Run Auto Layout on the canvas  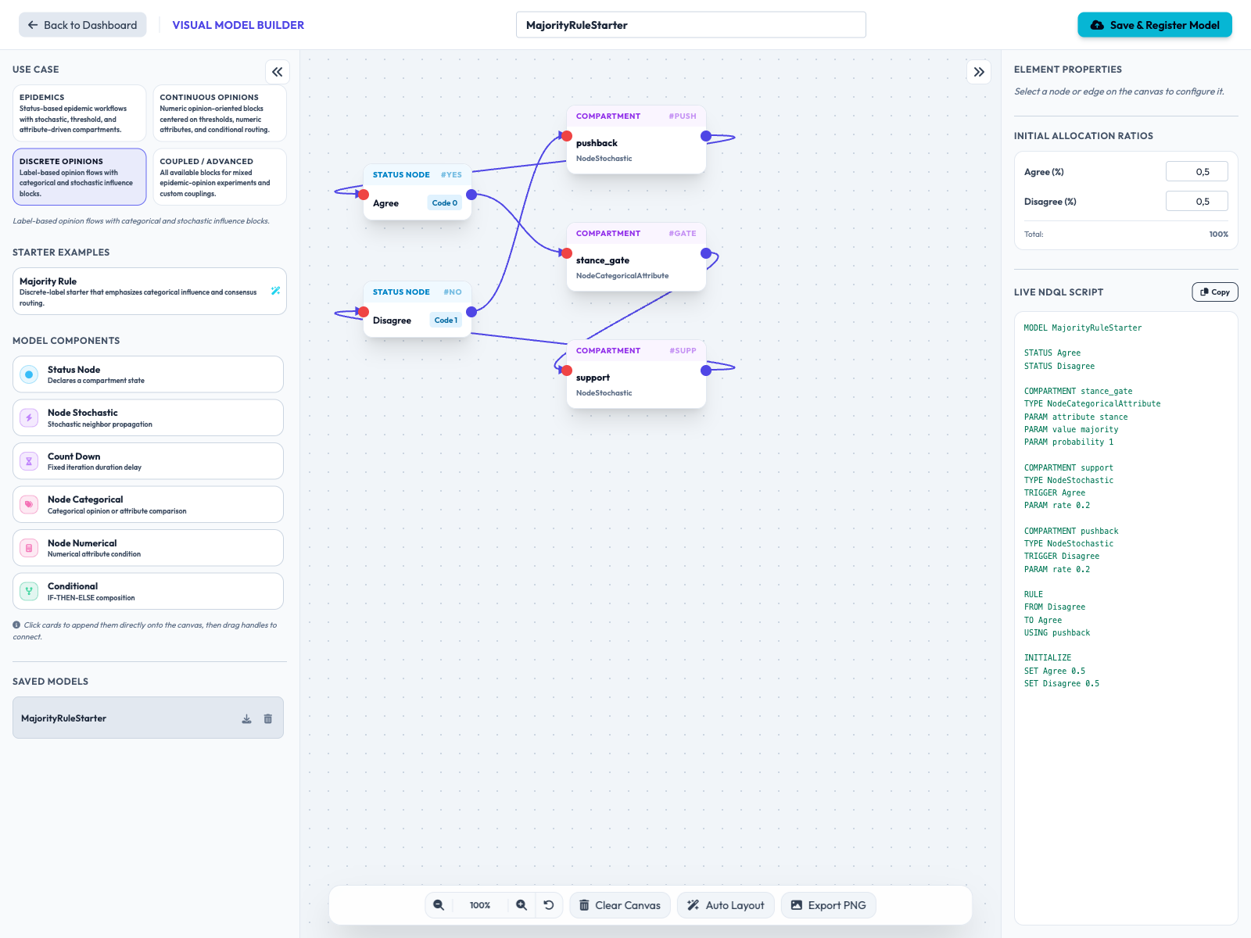coord(726,905)
